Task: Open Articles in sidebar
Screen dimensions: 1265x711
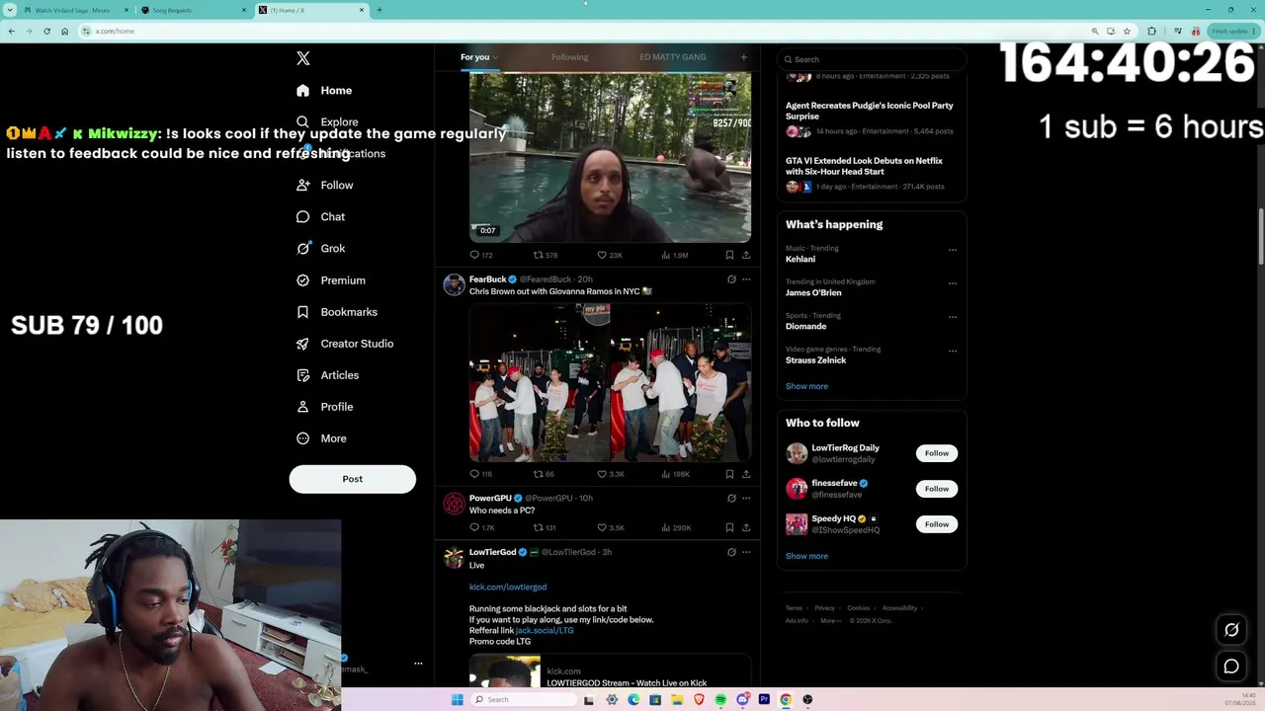Action: [327, 374]
